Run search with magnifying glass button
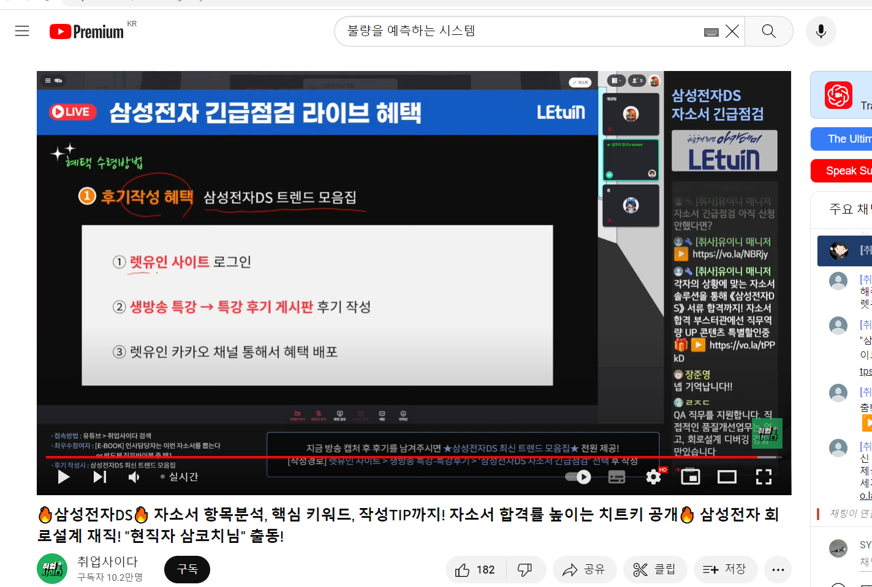The image size is (872, 587). [x=768, y=31]
